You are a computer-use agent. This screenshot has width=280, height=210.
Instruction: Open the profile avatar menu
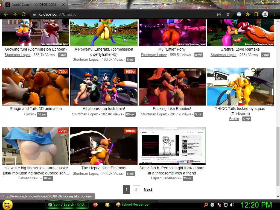[x=265, y=14]
